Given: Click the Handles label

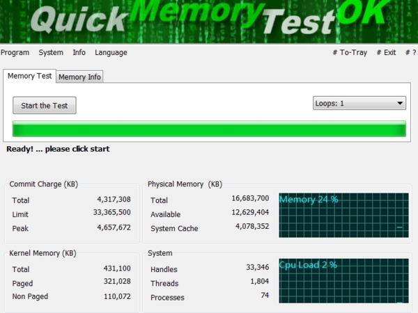Looking at the screenshot, I should [164, 270].
